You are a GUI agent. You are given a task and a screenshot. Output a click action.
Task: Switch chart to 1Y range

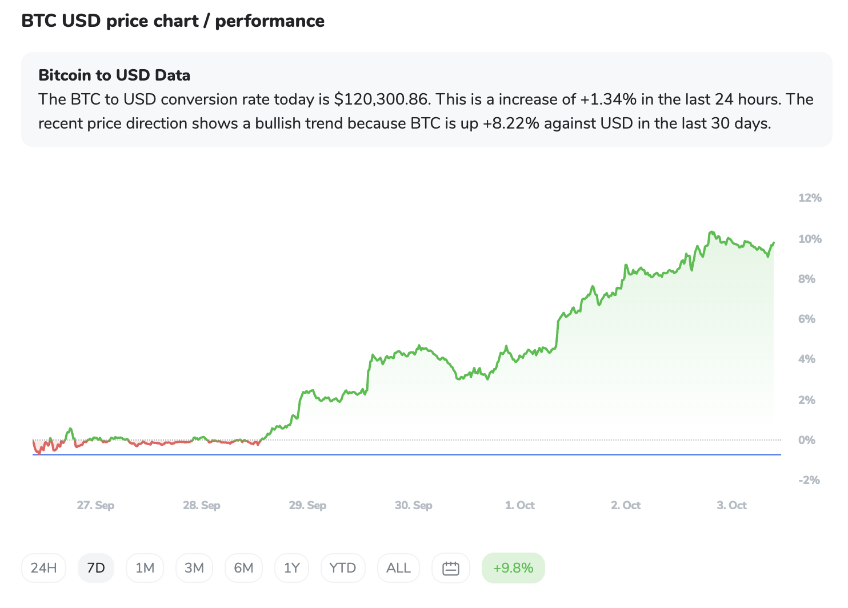[291, 568]
